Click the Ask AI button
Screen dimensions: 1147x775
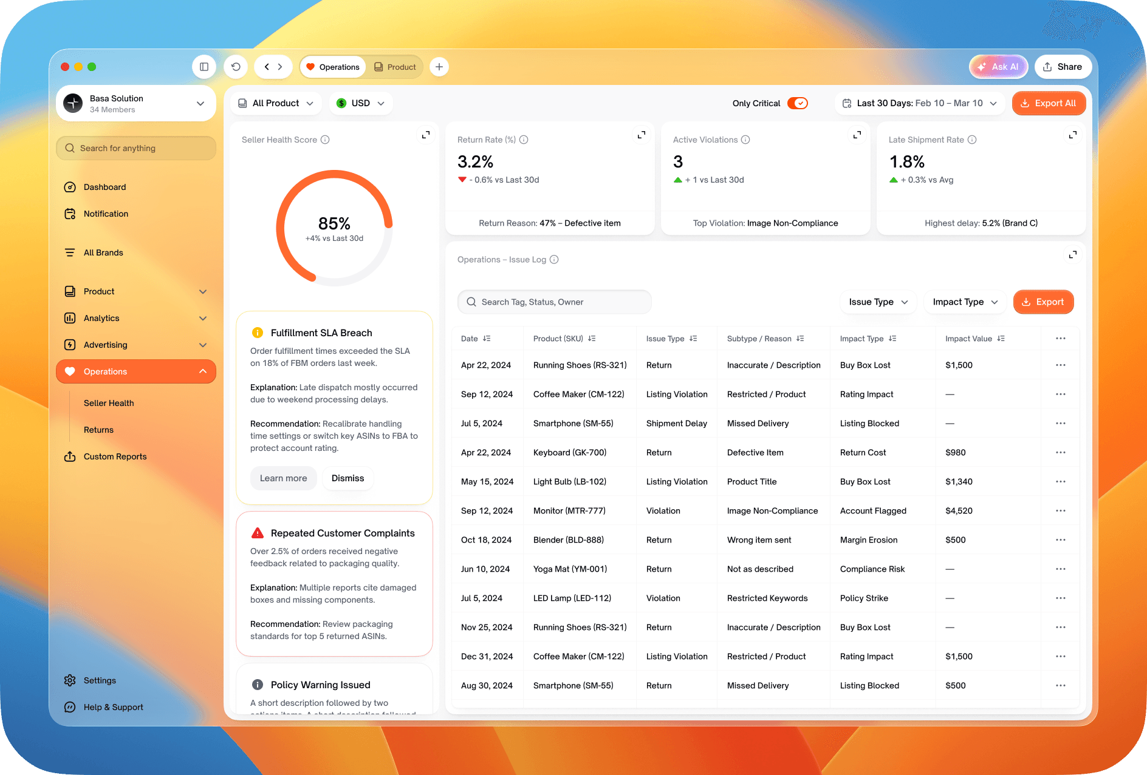point(998,67)
